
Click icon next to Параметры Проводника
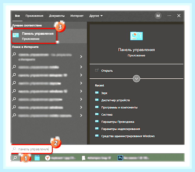click(x=97, y=121)
